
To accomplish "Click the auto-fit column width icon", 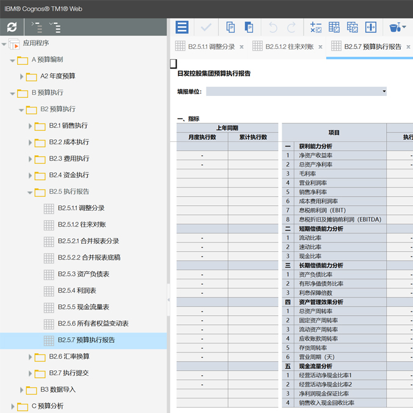I will 371,27.
